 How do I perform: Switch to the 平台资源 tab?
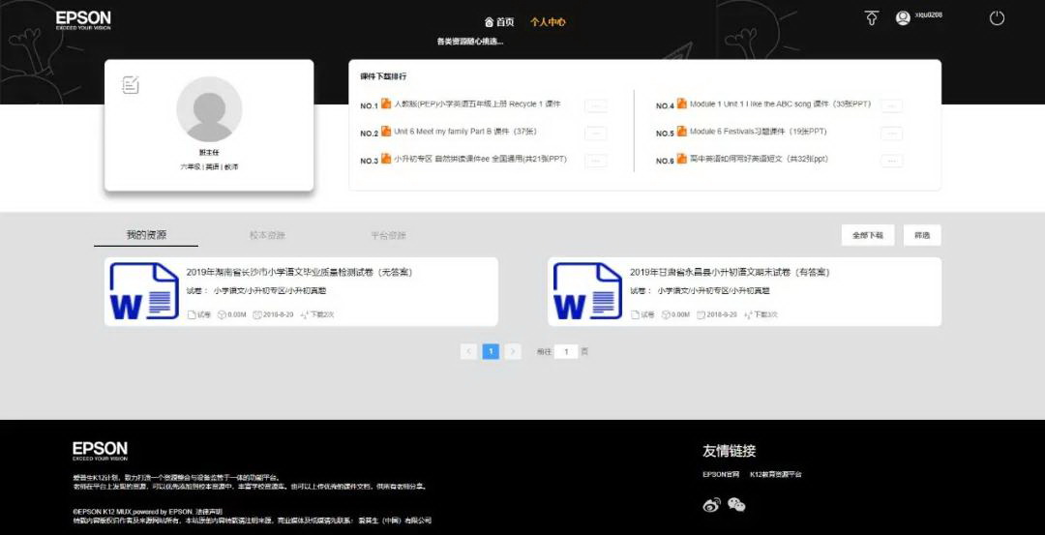(x=388, y=235)
